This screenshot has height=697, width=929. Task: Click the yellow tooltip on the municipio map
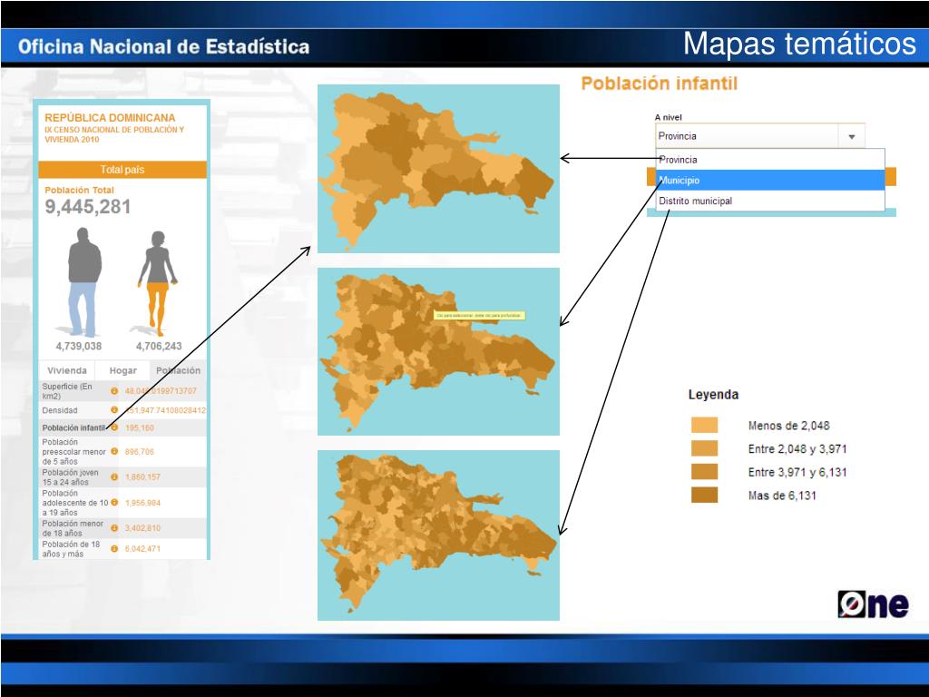pos(479,315)
